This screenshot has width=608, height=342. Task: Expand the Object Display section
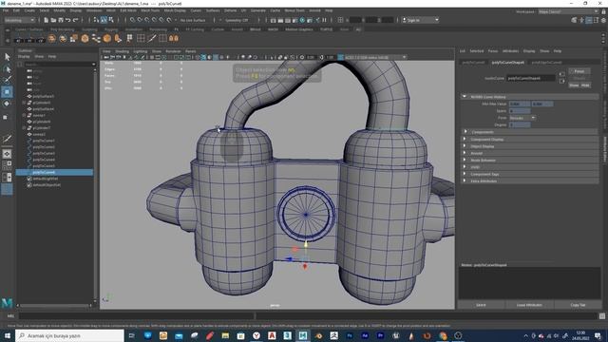[465, 146]
